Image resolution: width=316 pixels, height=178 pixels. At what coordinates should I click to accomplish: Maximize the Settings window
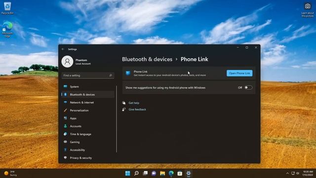coord(247,47)
